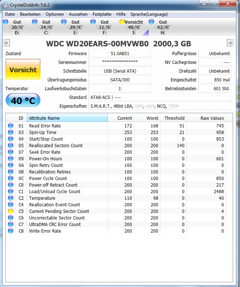
Task: Select raw value 2488 of Load/Unload Cycle
Action: click(x=219, y=191)
